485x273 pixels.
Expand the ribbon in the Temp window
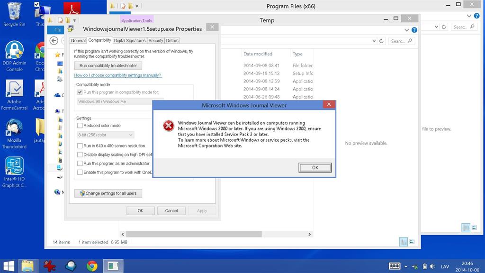coord(406,30)
